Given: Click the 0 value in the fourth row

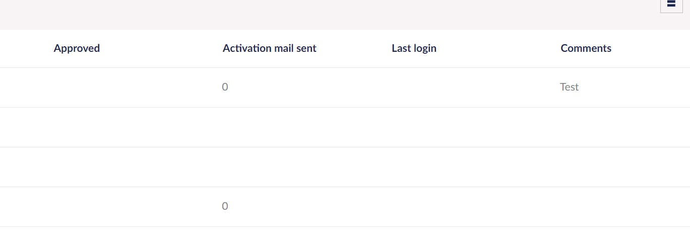Looking at the screenshot, I should (225, 206).
